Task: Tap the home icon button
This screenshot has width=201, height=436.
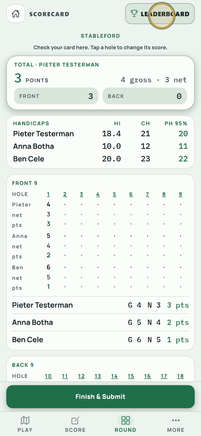Action: 16,14
